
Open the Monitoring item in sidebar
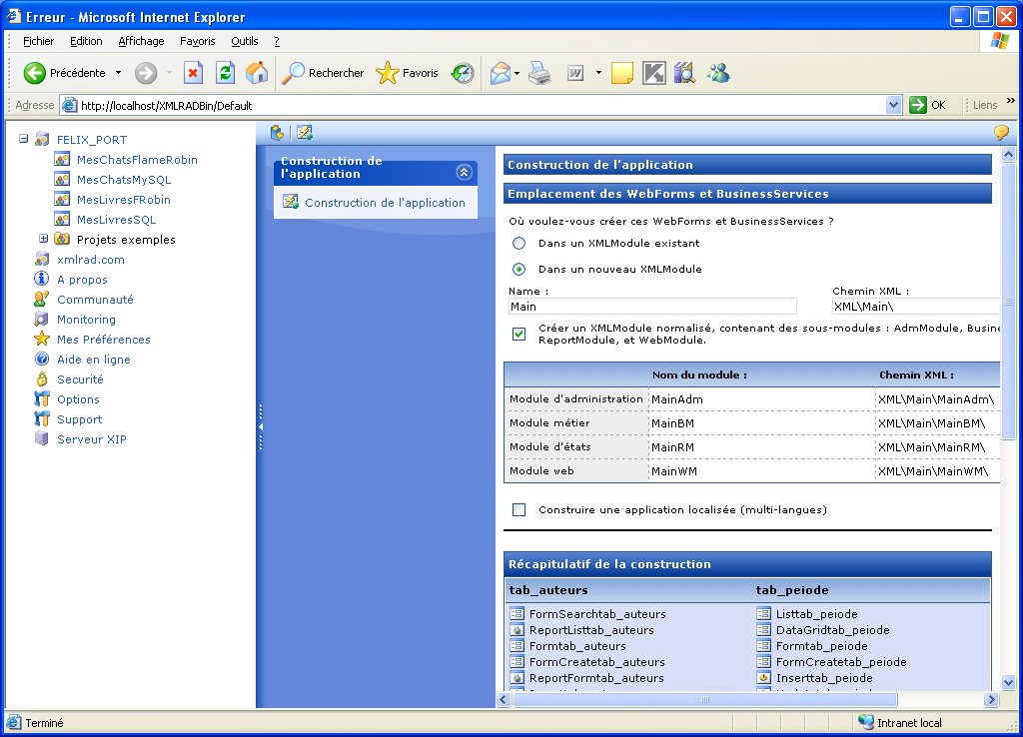[86, 320]
